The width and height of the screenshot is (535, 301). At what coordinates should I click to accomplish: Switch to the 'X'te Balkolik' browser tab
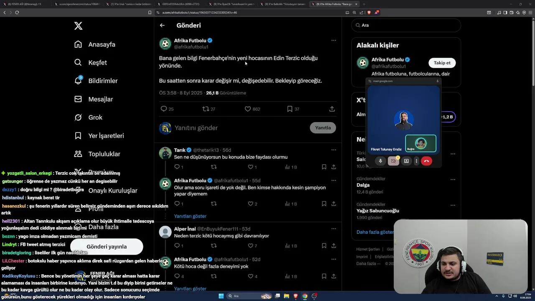(x=284, y=4)
